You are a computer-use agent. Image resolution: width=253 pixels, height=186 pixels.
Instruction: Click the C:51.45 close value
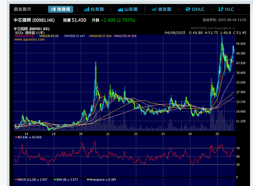[240, 33]
